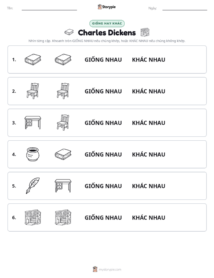The width and height of the screenshot is (214, 278).
Task: Click the GIỐNG HAY KHÁC badge
Action: click(x=107, y=23)
